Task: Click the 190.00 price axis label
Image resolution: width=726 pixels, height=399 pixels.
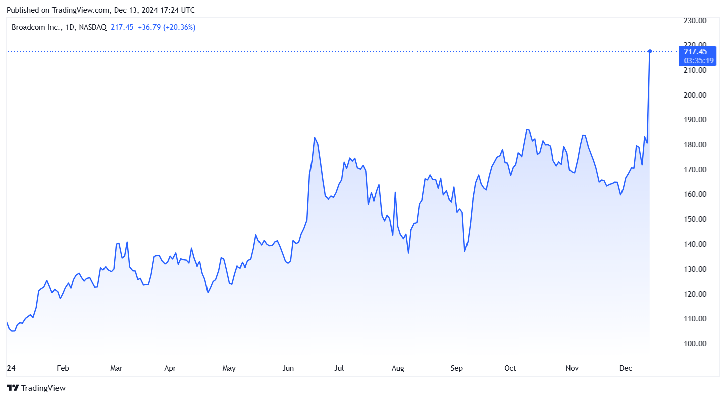Action: point(694,120)
